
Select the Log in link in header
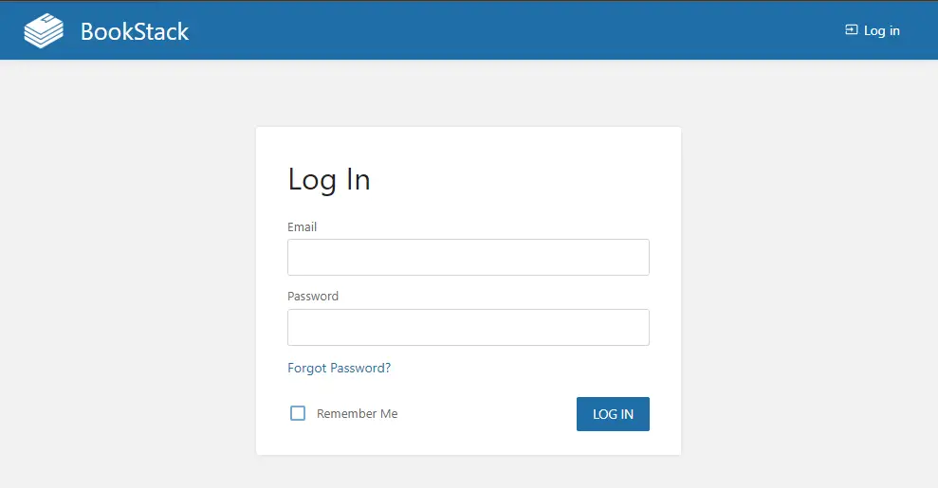pos(873,30)
